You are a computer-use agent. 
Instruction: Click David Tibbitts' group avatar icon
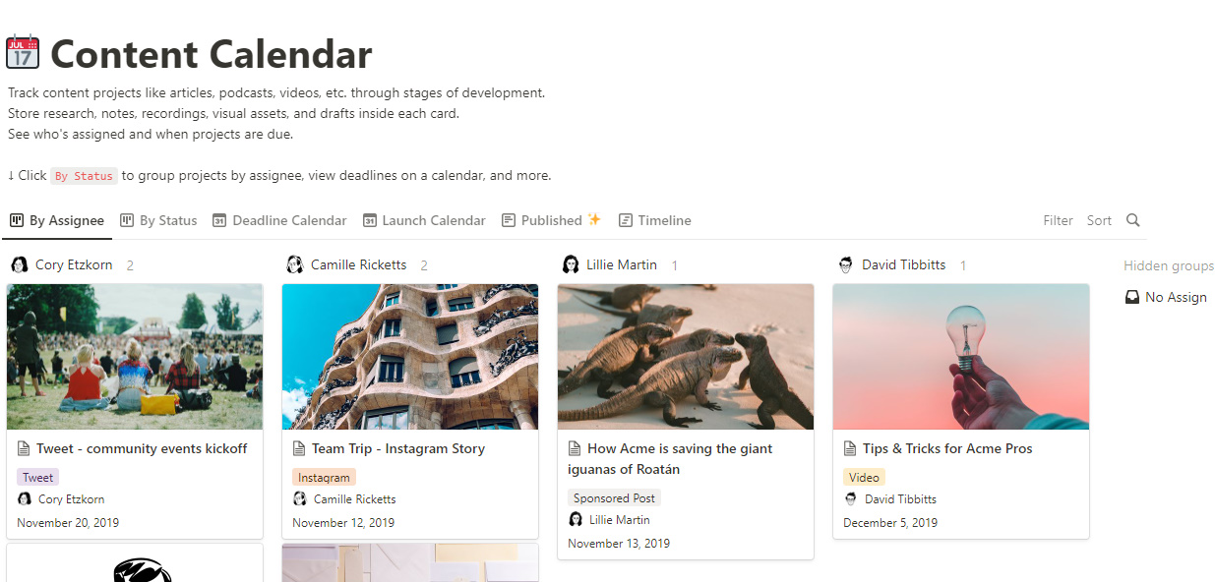(845, 264)
